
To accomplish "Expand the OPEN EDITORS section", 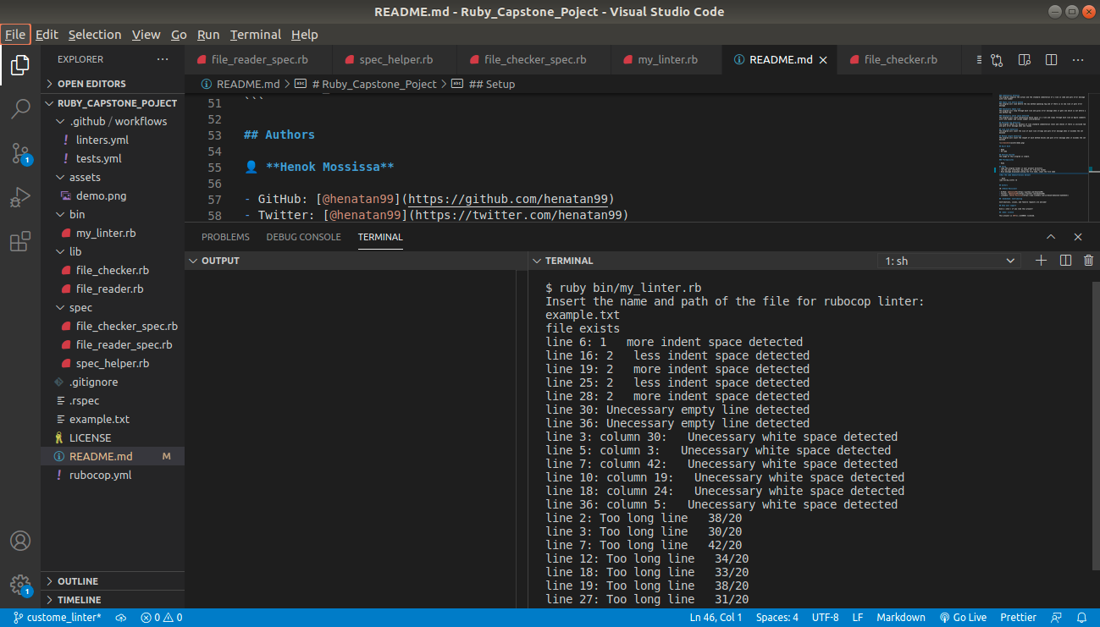I will 91,84.
